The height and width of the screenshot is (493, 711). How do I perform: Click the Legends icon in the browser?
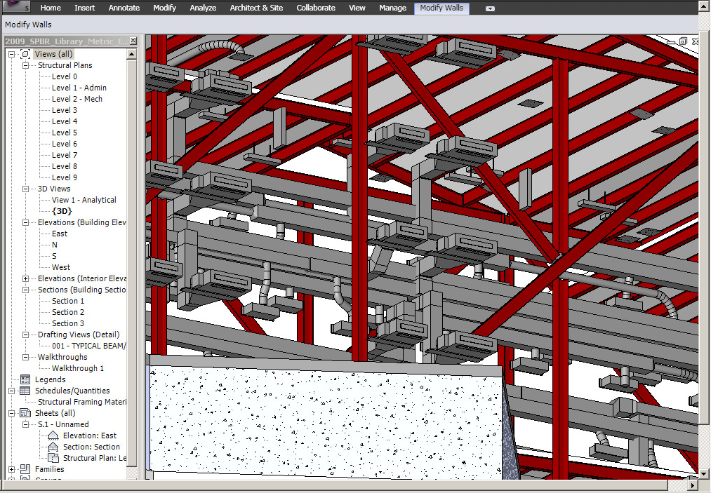click(x=25, y=379)
